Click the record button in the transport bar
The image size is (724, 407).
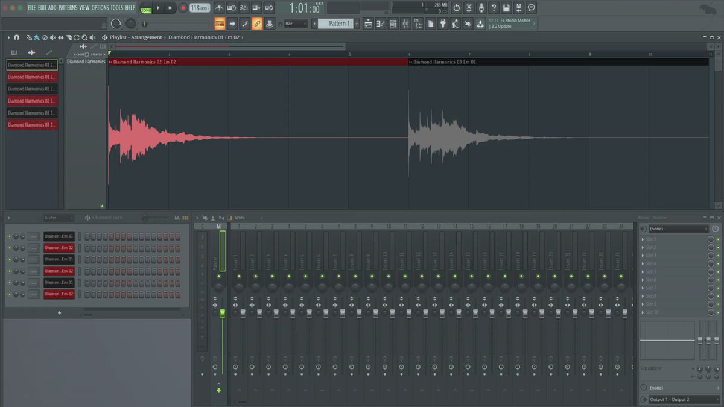pos(183,8)
